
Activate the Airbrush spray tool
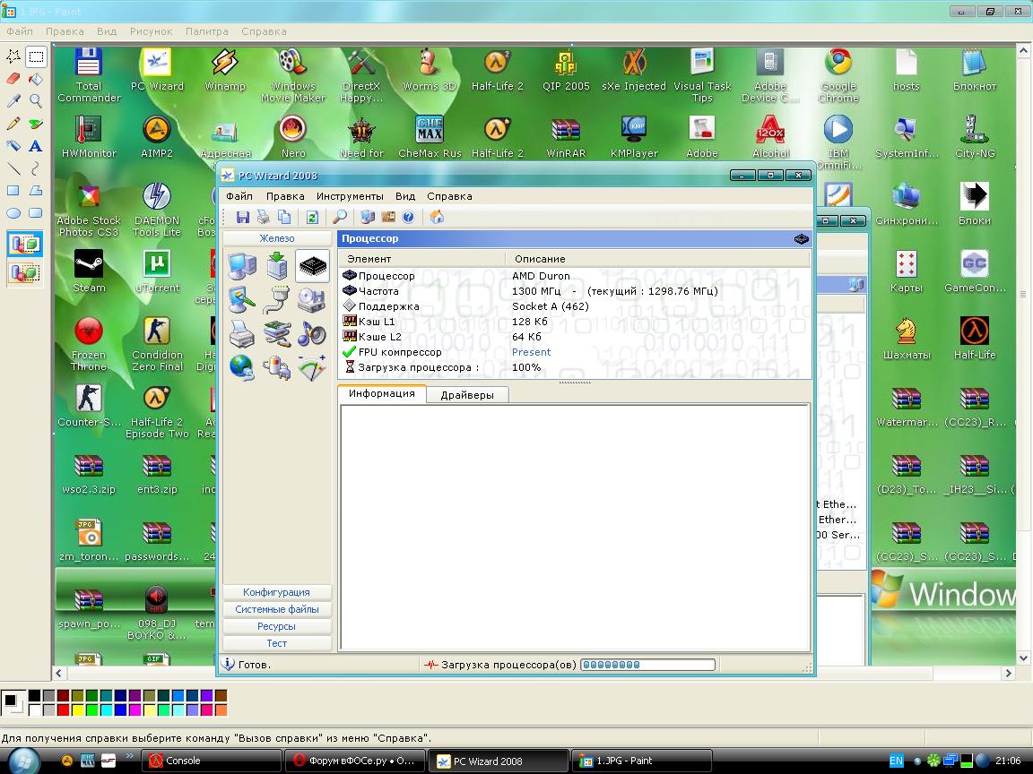13,146
